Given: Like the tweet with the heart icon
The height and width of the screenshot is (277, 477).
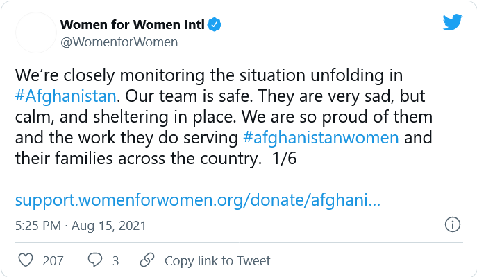Looking at the screenshot, I should tap(26, 260).
